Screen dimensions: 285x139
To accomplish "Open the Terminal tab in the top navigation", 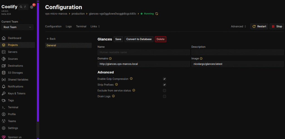I will coord(81,26).
